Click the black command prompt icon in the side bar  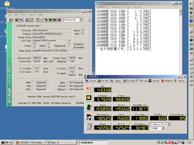point(191,40)
